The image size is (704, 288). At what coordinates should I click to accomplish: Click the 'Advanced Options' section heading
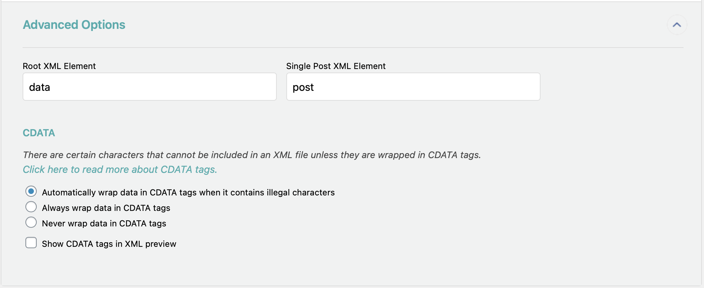point(74,25)
